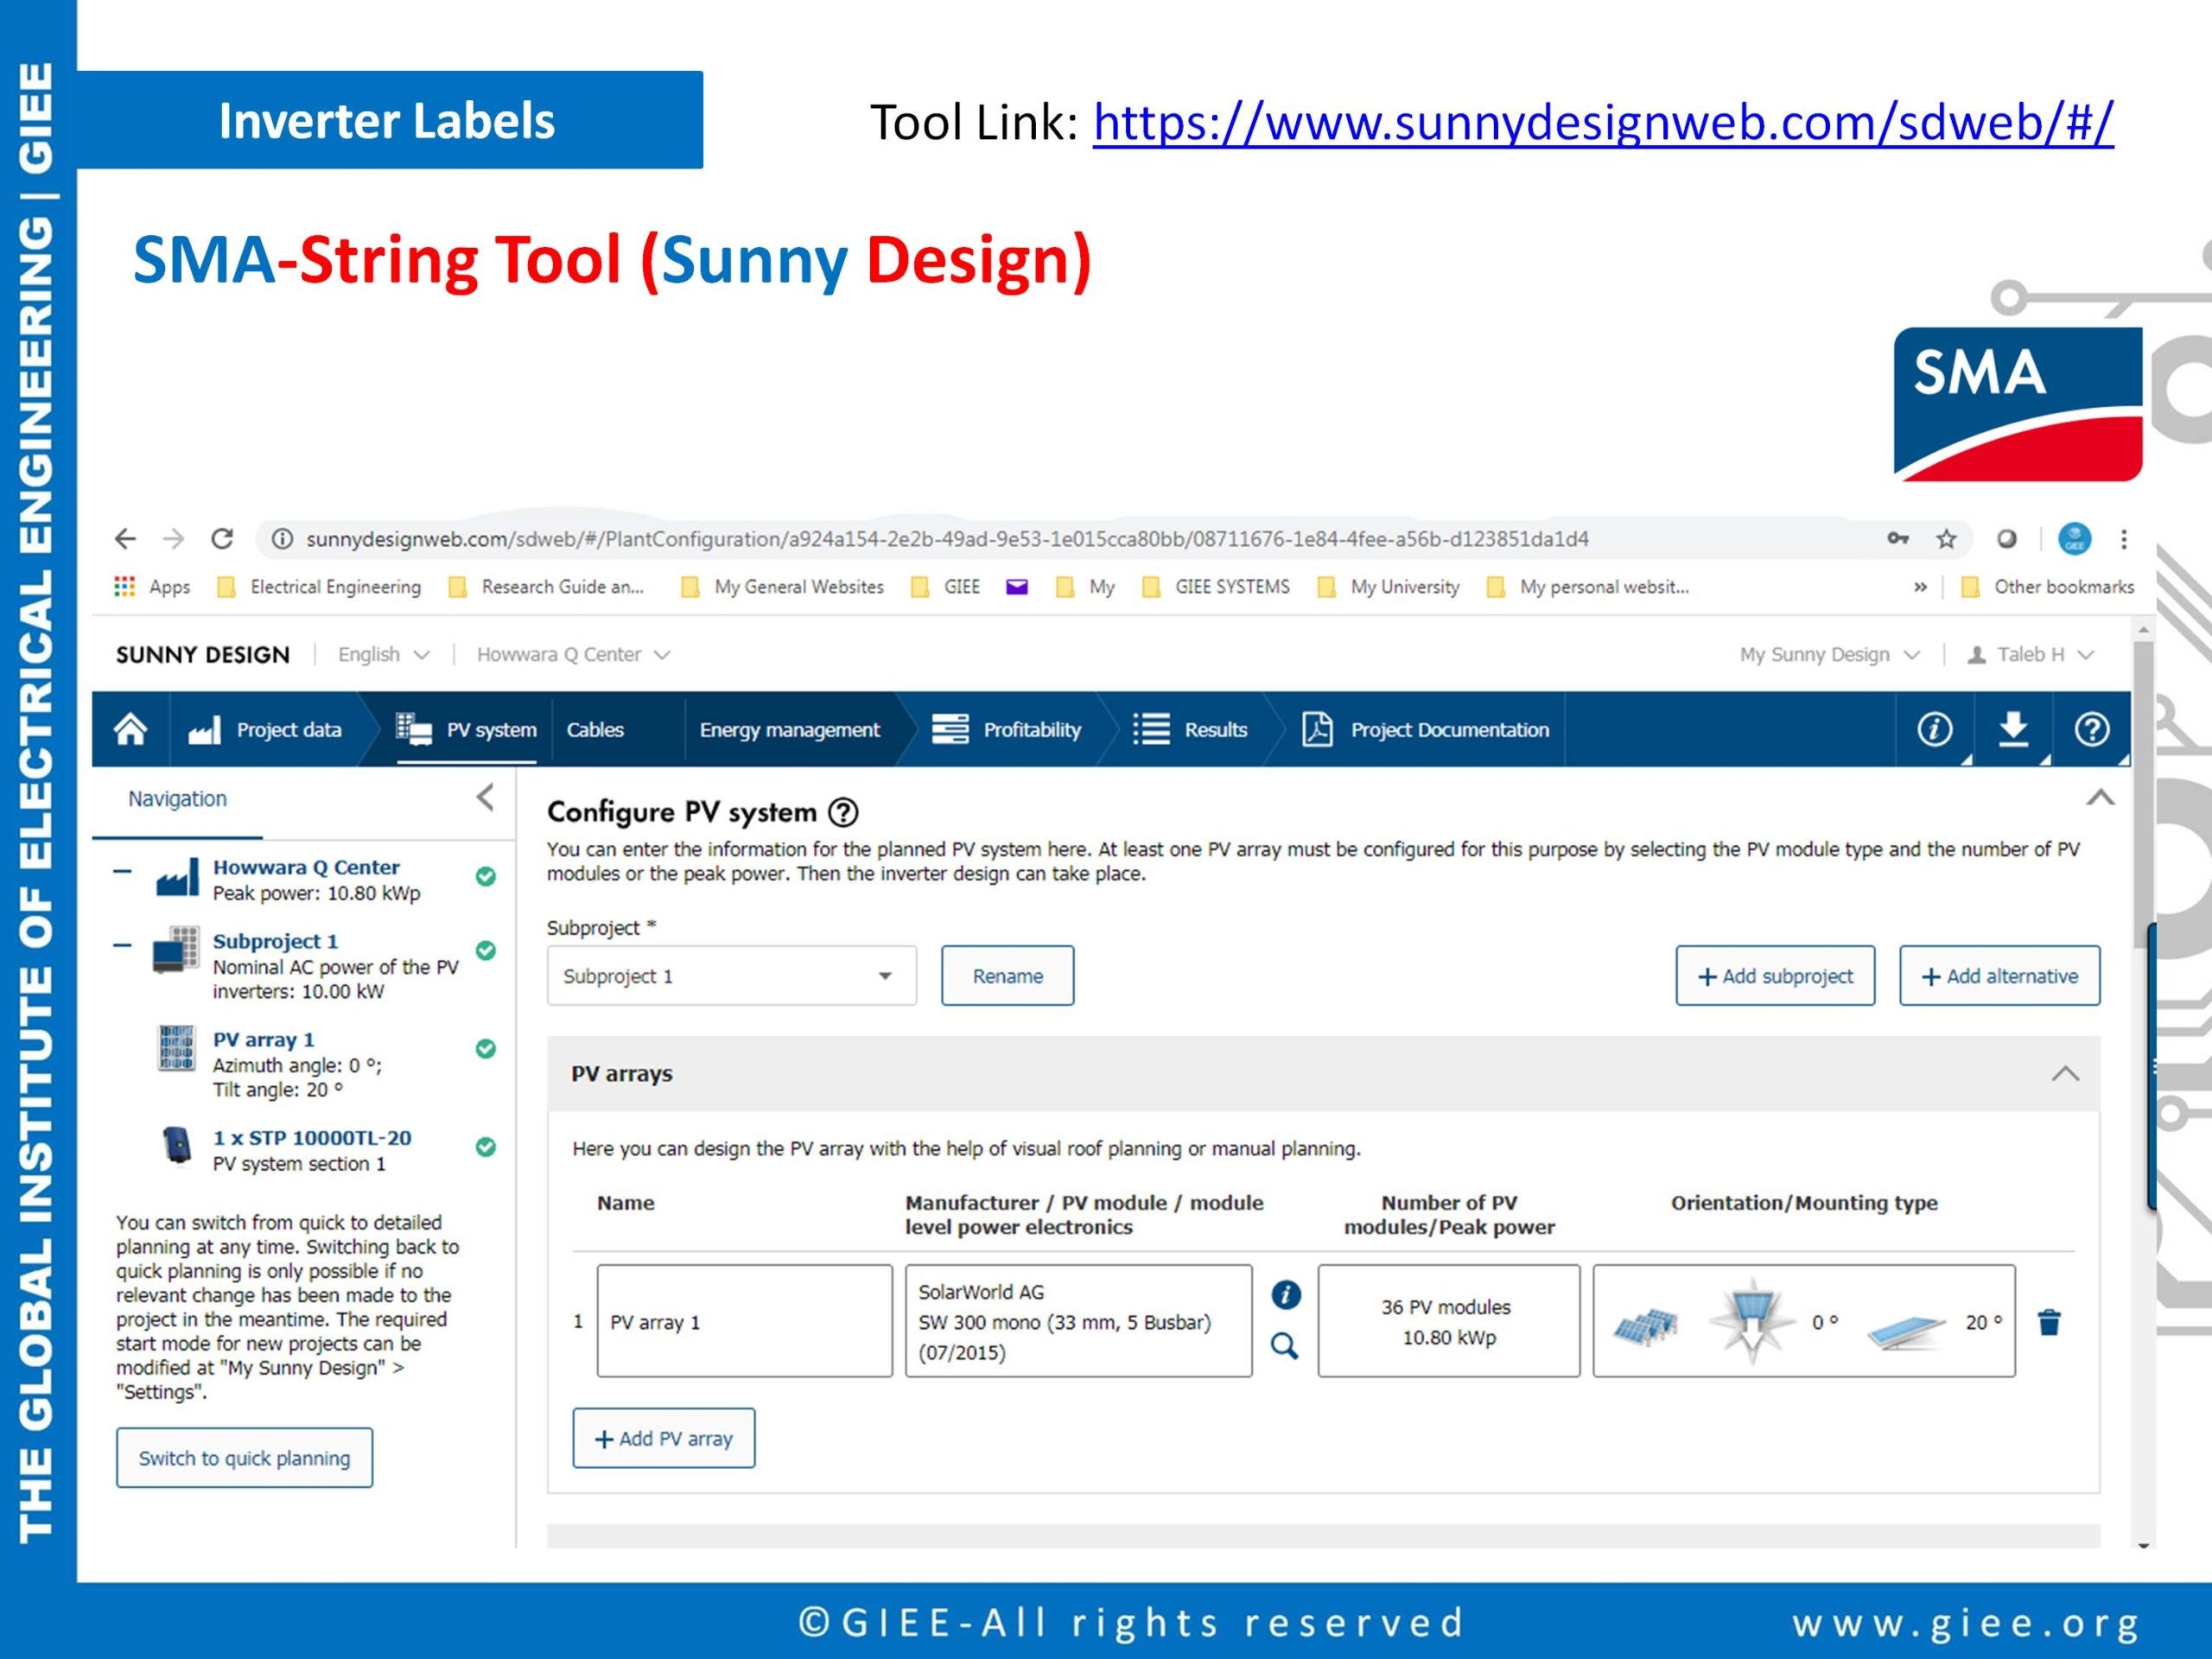Collapse the Howwara Q Center tree node
2212x1659 pixels.
[x=122, y=871]
